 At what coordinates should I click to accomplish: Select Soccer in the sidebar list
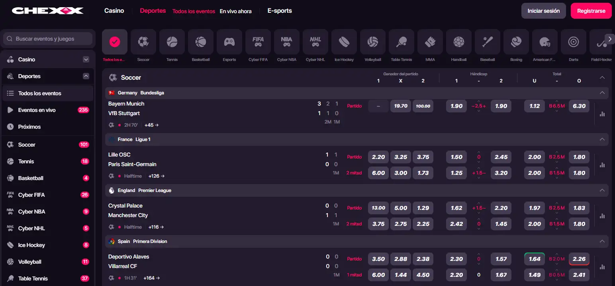48,145
